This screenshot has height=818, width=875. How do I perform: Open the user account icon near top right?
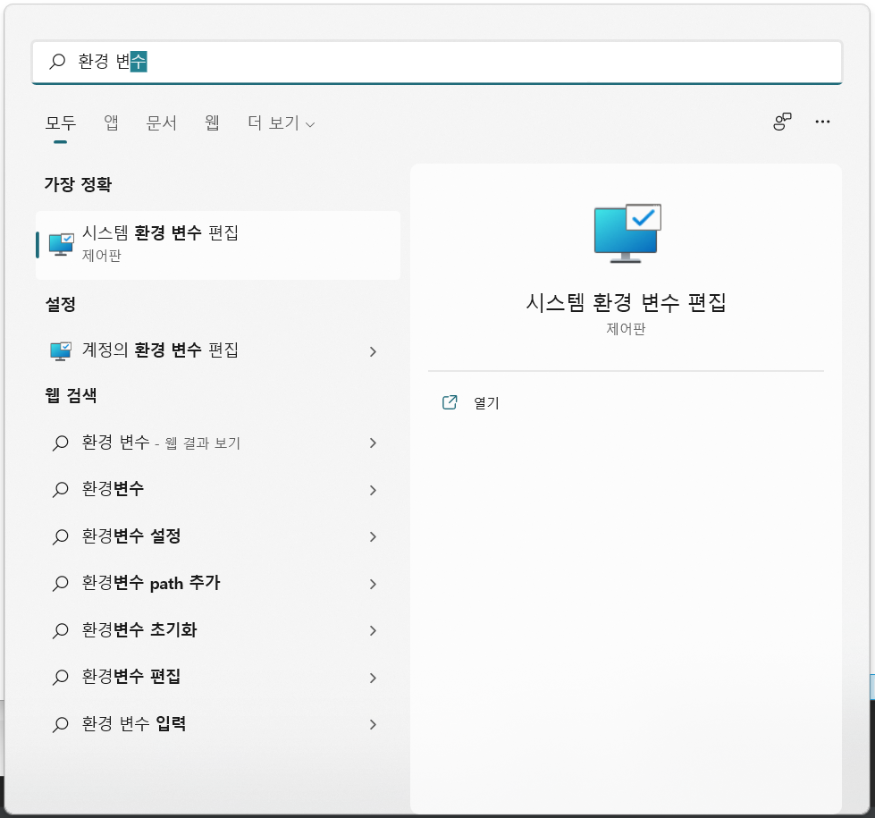pyautogui.click(x=781, y=122)
